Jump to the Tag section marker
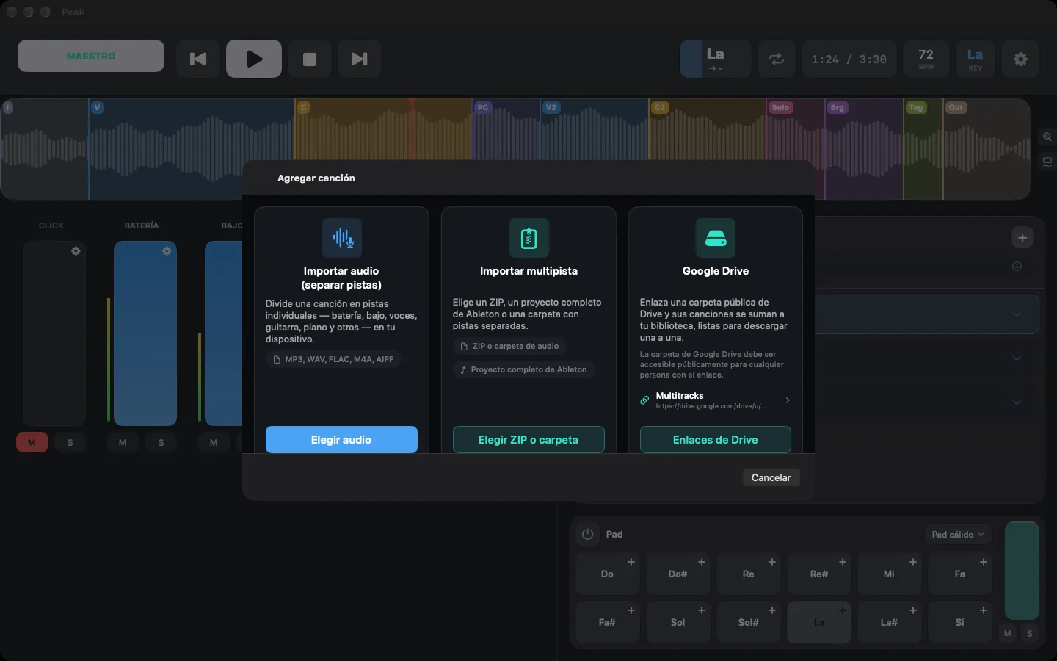This screenshot has height=661, width=1057. pyautogui.click(x=916, y=107)
